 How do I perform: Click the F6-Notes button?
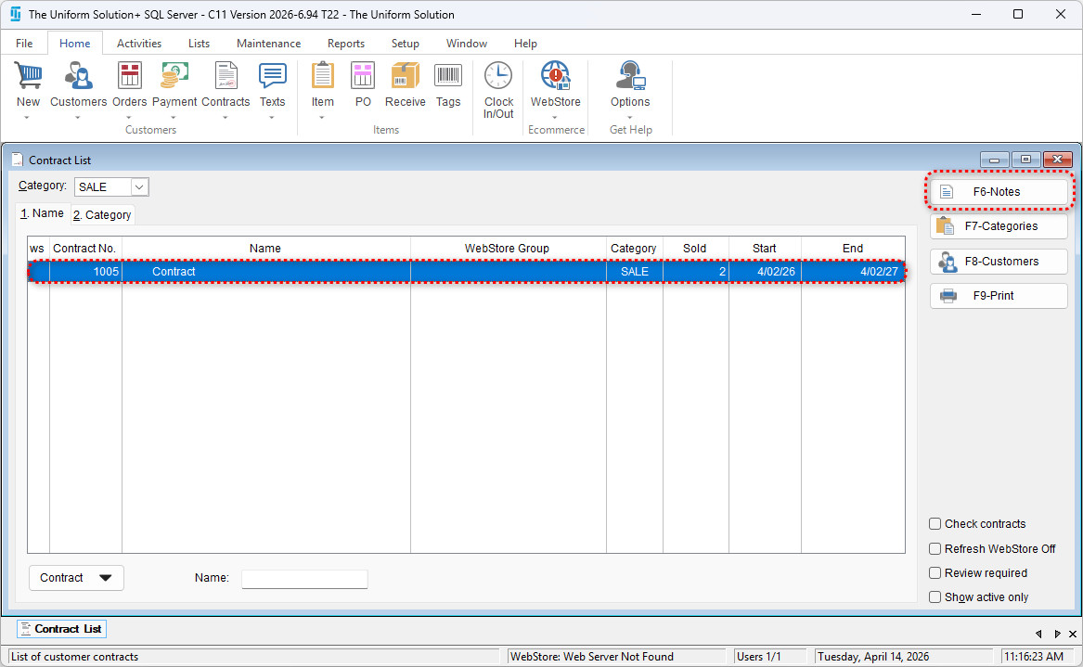[999, 192]
